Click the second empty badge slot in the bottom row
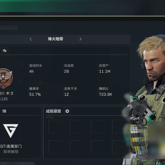This screenshot has height=165, width=165. pyautogui.click(x=76, y=147)
